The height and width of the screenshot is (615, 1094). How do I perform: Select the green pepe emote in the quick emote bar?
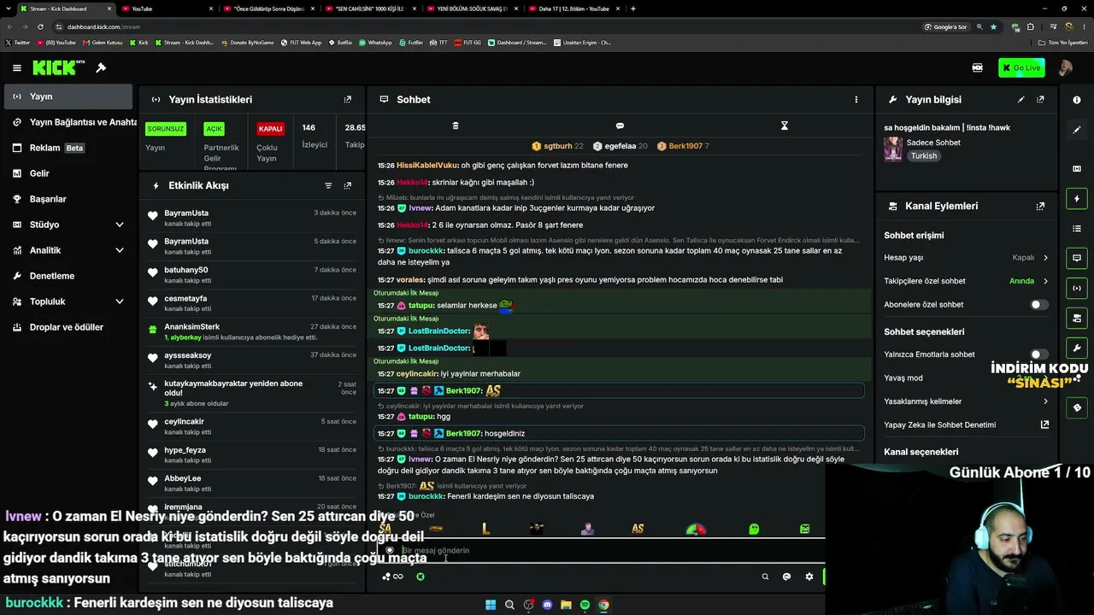point(754,530)
